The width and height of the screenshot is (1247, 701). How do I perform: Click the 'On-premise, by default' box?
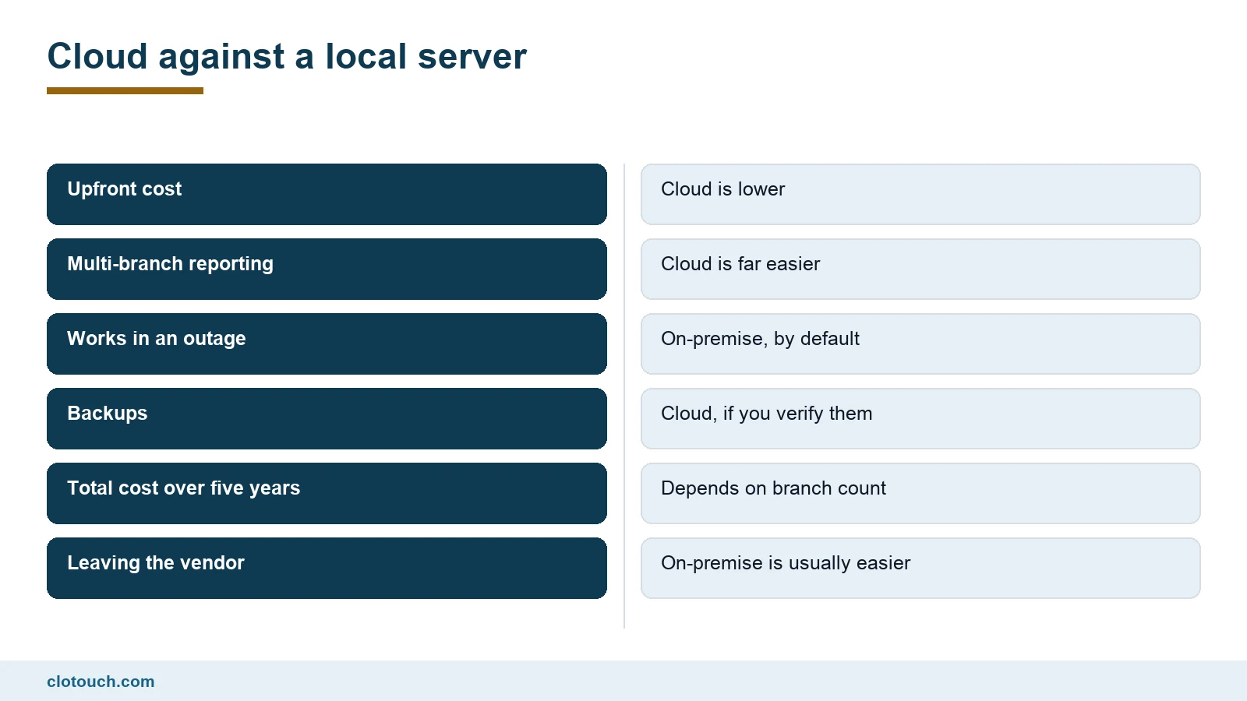920,343
